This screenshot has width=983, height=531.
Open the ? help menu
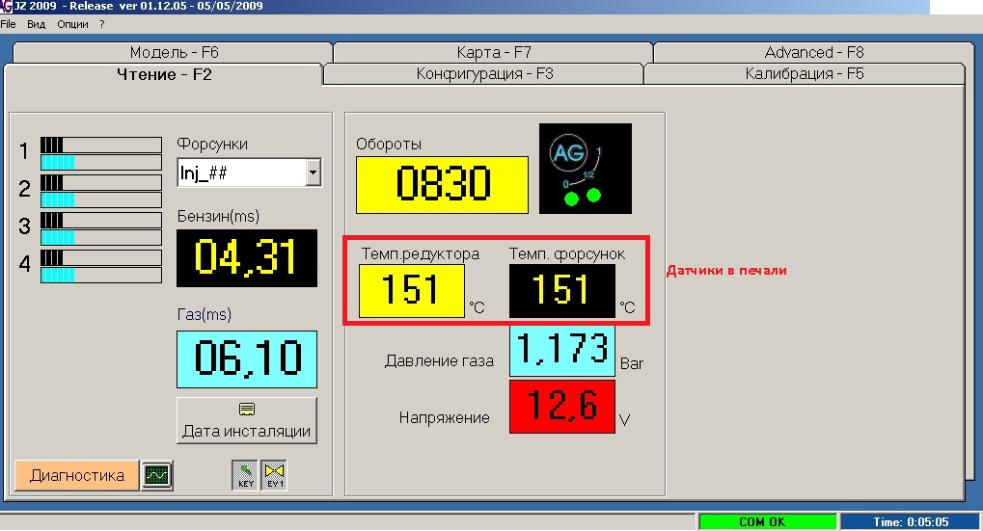(101, 23)
